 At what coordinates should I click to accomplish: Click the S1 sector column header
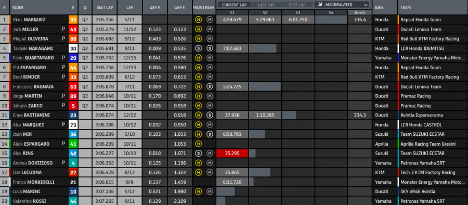tap(232, 12)
